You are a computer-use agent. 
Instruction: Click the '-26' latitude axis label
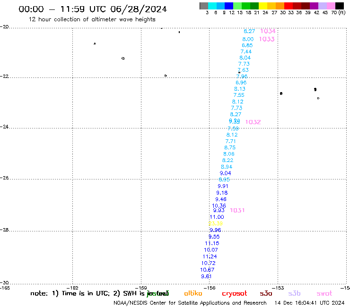[4, 178]
